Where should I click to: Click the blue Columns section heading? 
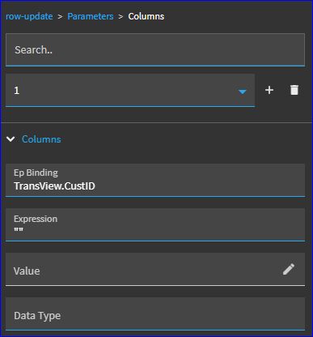[x=41, y=139]
